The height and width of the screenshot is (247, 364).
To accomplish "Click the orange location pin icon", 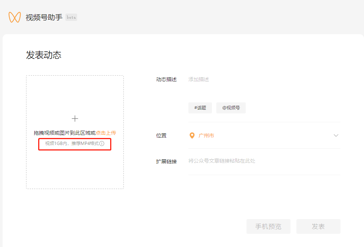I will (x=192, y=135).
